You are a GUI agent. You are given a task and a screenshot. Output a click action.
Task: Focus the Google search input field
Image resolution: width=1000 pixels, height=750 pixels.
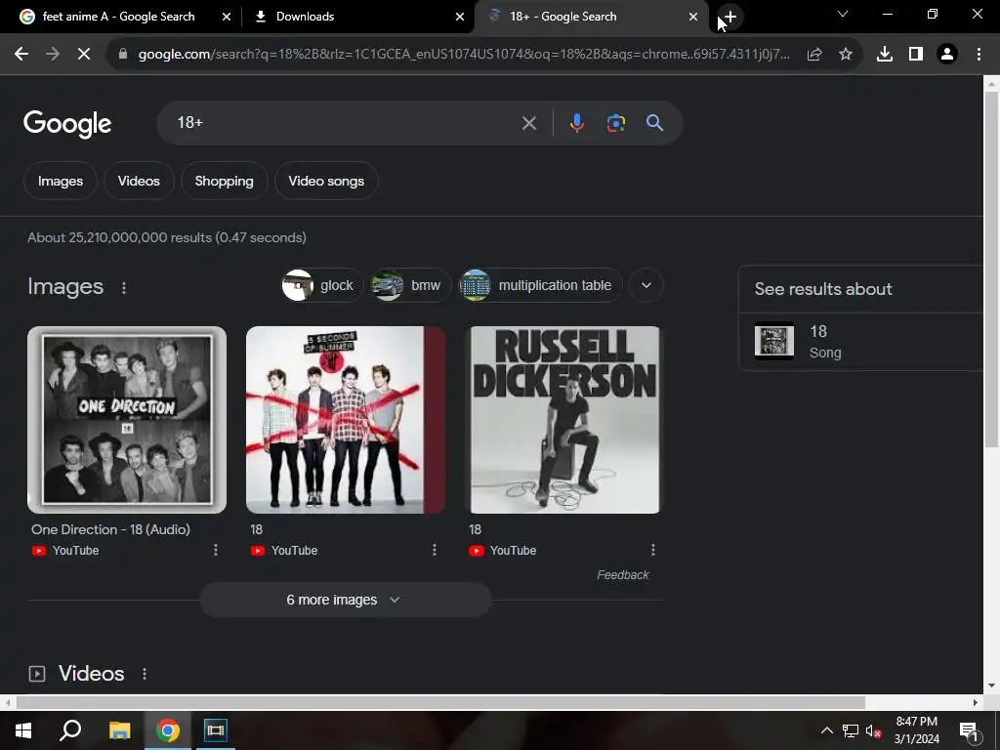tap(345, 123)
